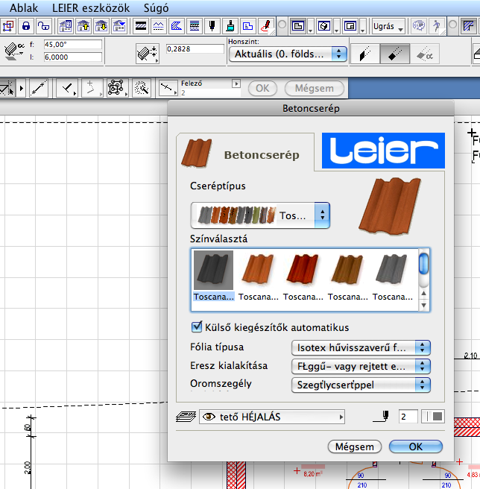The height and width of the screenshot is (489, 480).
Task: Click the roof pitch geometry icon
Action: (x=13, y=51)
